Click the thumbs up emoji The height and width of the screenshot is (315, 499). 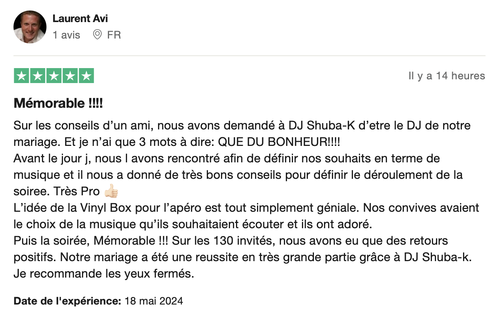pyautogui.click(x=111, y=192)
